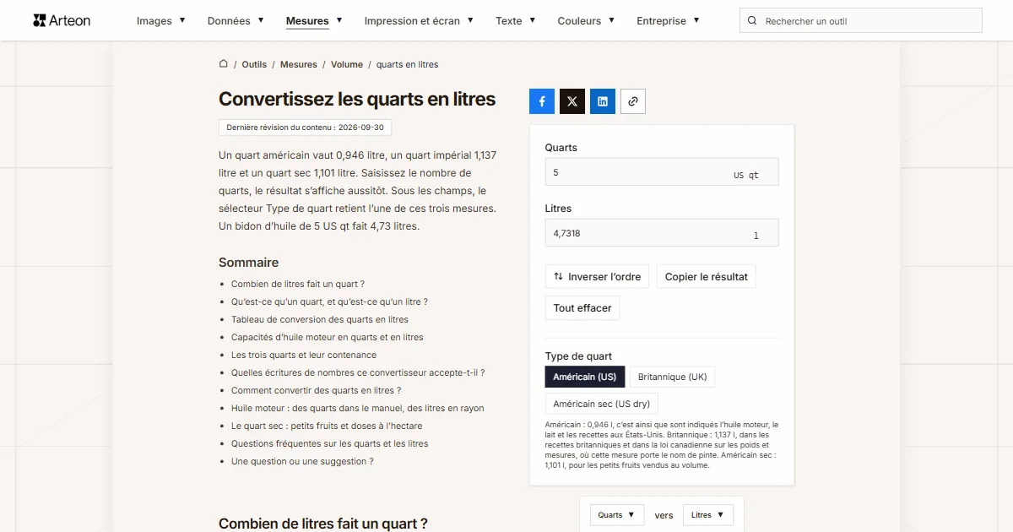This screenshot has height=532, width=1013.
Task: Copy page link icon
Action: [x=633, y=101]
